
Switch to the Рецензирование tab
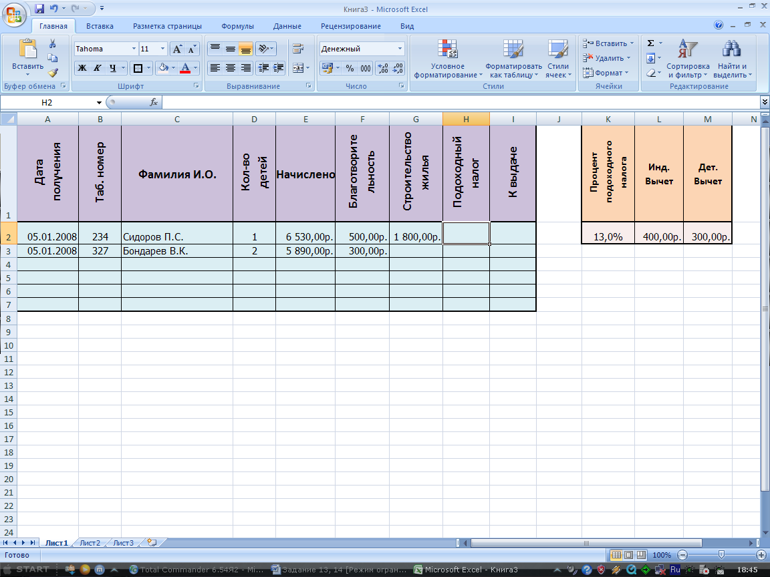[351, 26]
